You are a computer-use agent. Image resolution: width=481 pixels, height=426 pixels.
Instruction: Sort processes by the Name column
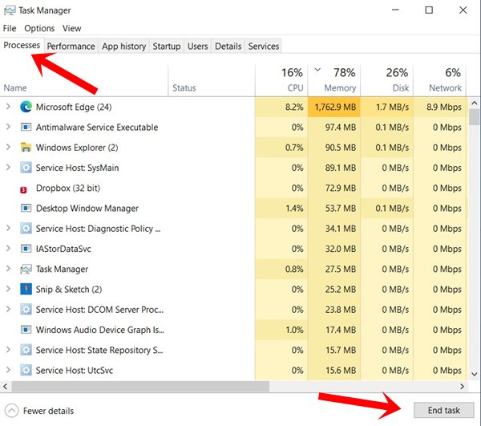pos(84,80)
